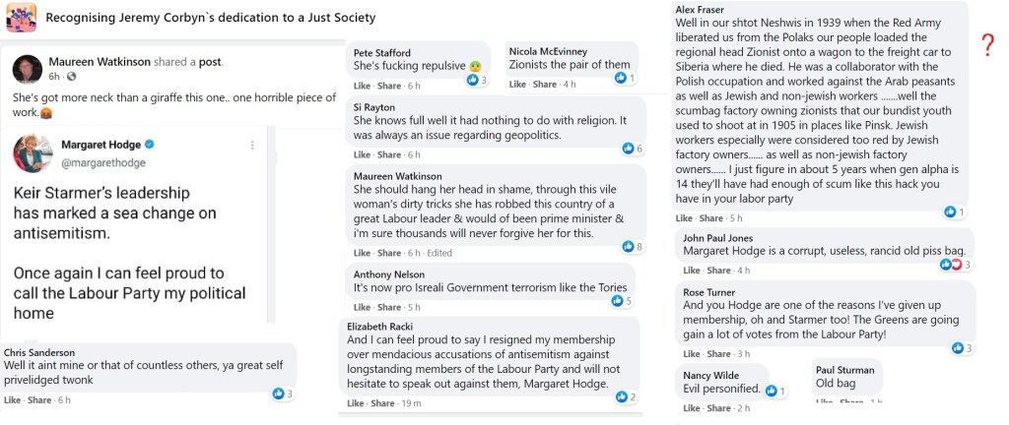Click the Nicola McEvinney commenter name
The width and height of the screenshot is (1009, 425).
(549, 52)
